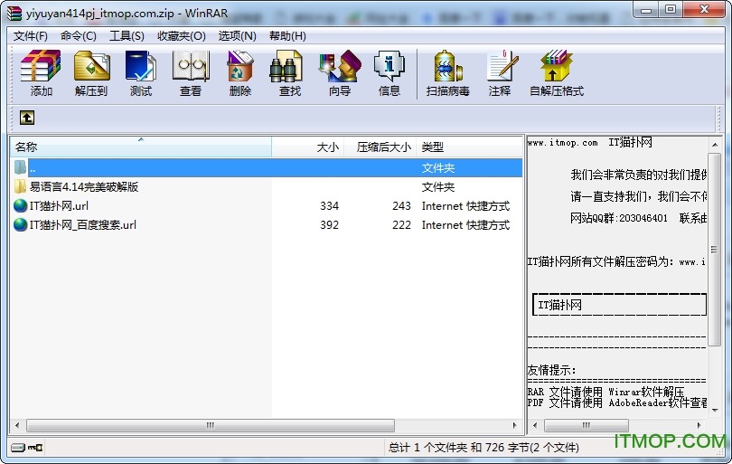This screenshot has height=464, width=732.
Task: Click packed size value 243
Action: click(x=401, y=206)
